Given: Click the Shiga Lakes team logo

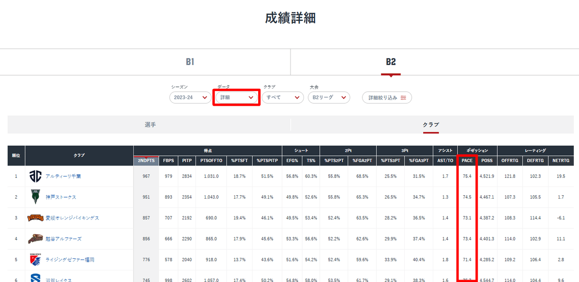Looking at the screenshot, I should [x=34, y=278].
